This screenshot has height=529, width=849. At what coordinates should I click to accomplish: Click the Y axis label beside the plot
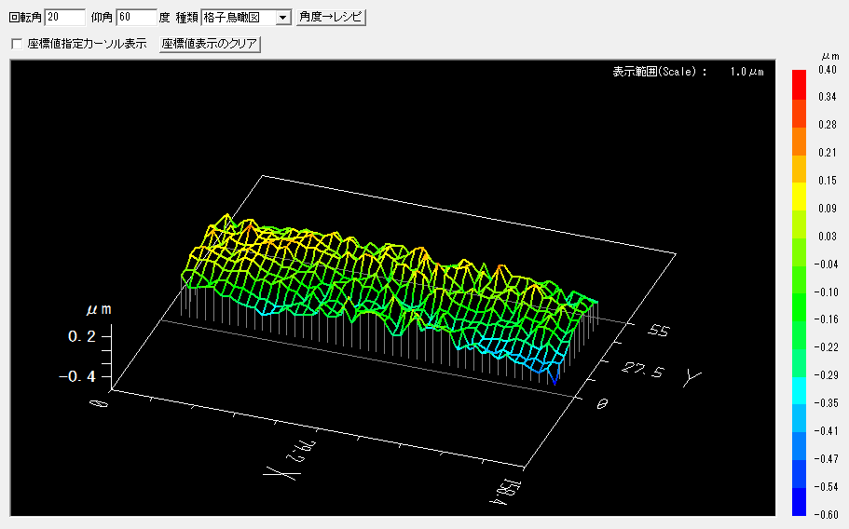(692, 376)
